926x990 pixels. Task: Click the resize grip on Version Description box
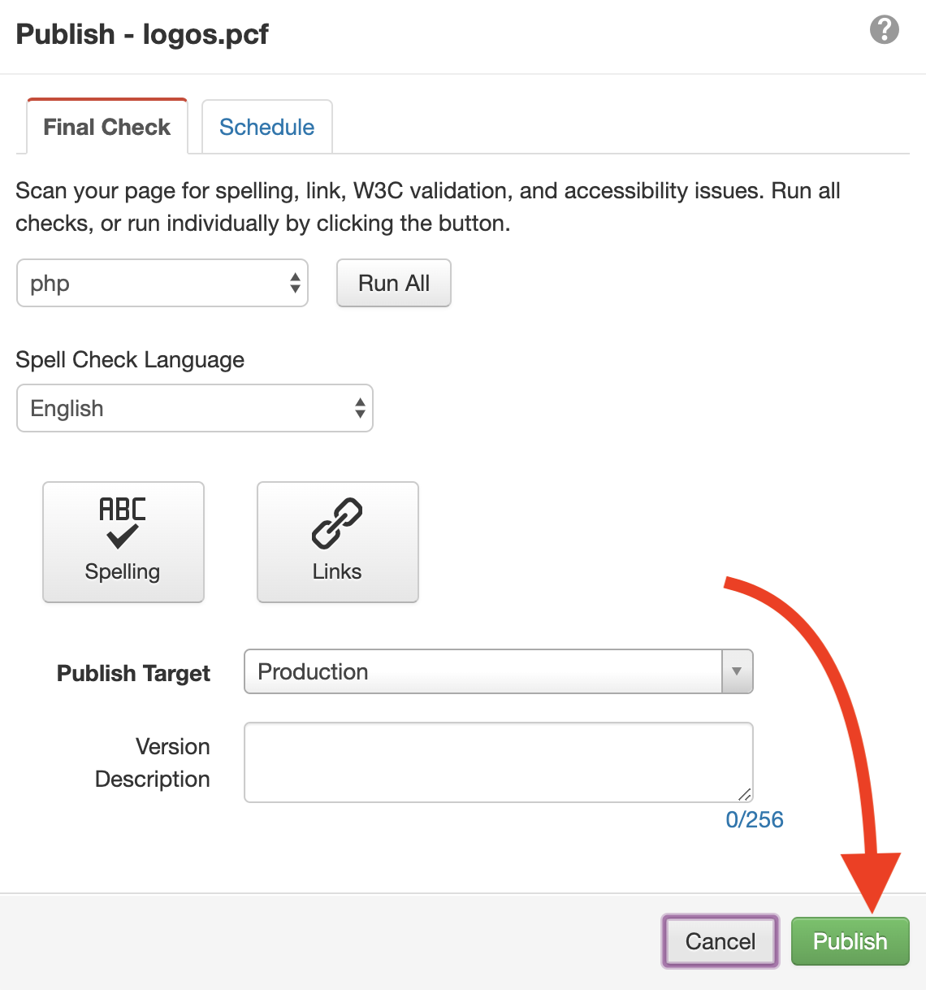pos(745,794)
